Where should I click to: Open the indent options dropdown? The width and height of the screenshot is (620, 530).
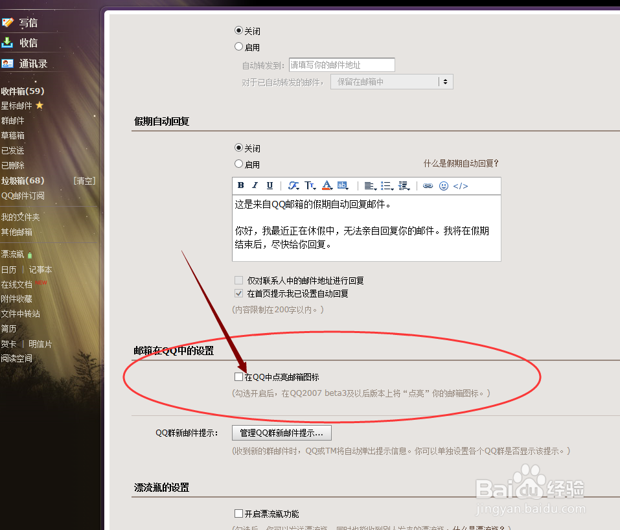point(404,186)
